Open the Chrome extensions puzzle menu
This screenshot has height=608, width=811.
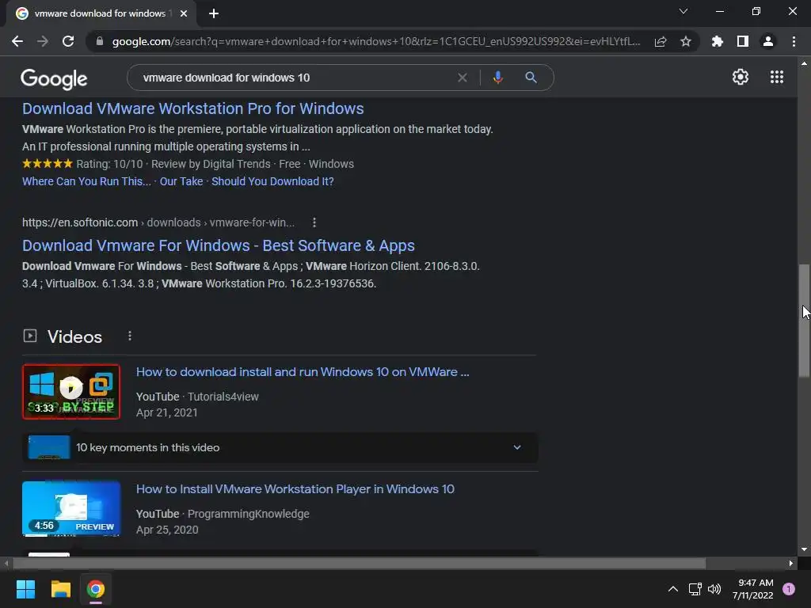tap(718, 41)
